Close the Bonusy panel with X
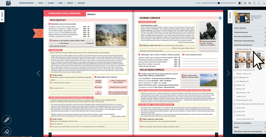 point(230,21)
